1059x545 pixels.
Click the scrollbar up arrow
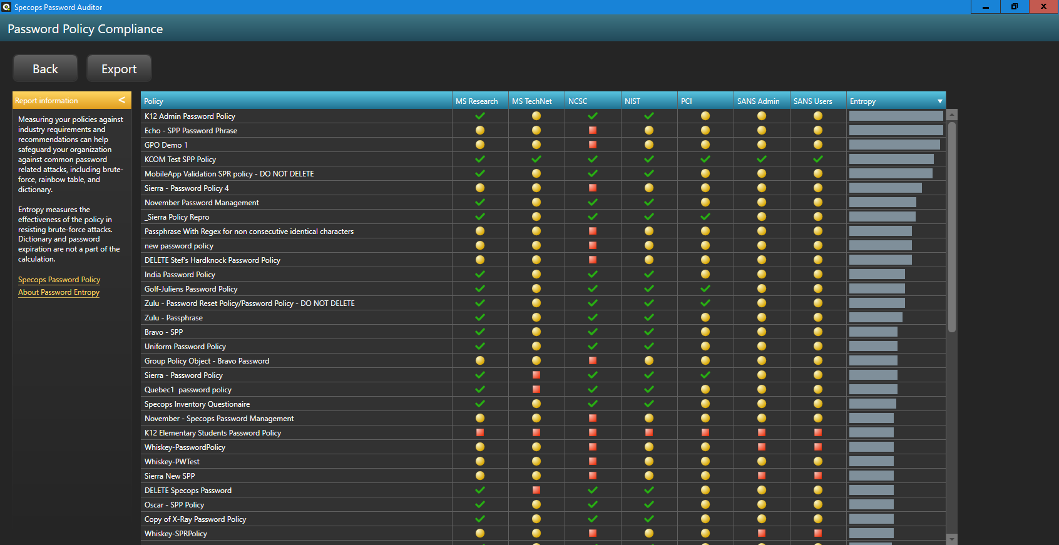952,115
